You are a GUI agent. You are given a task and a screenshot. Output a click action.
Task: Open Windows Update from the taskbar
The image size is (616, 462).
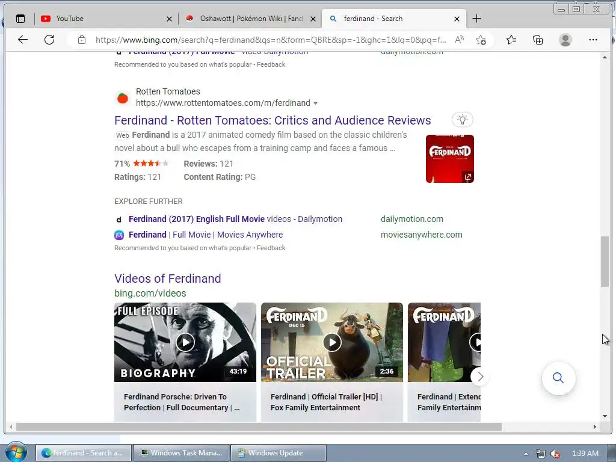[x=278, y=453]
